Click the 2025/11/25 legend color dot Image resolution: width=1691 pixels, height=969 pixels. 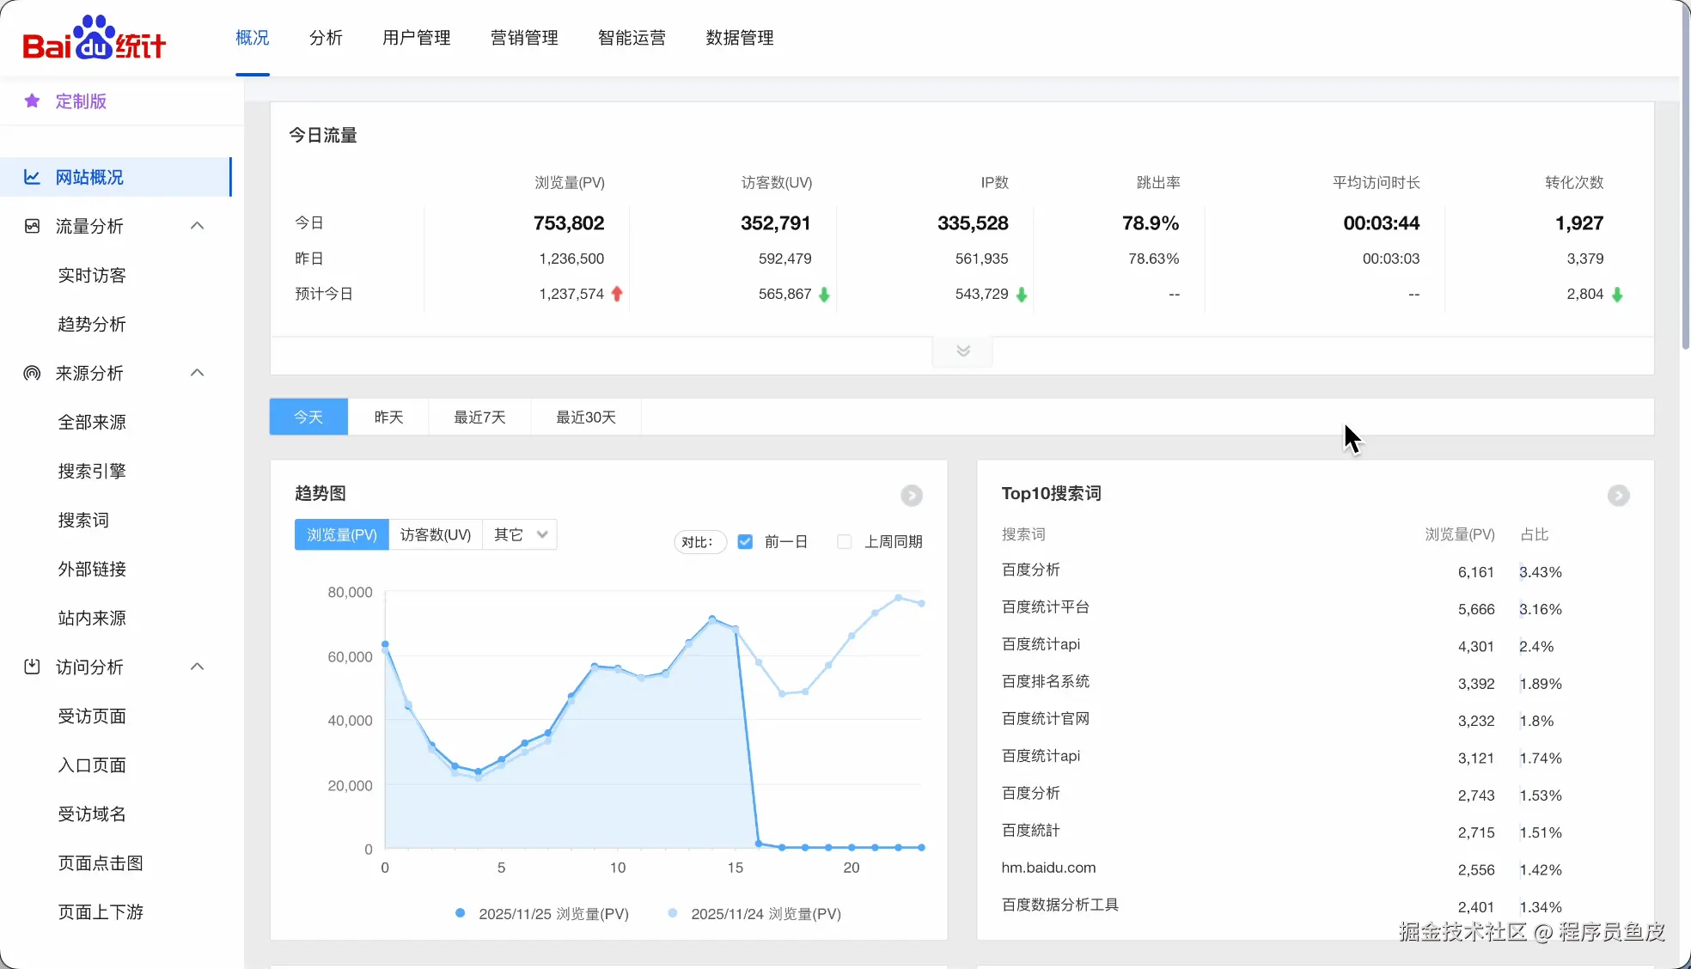(x=461, y=913)
